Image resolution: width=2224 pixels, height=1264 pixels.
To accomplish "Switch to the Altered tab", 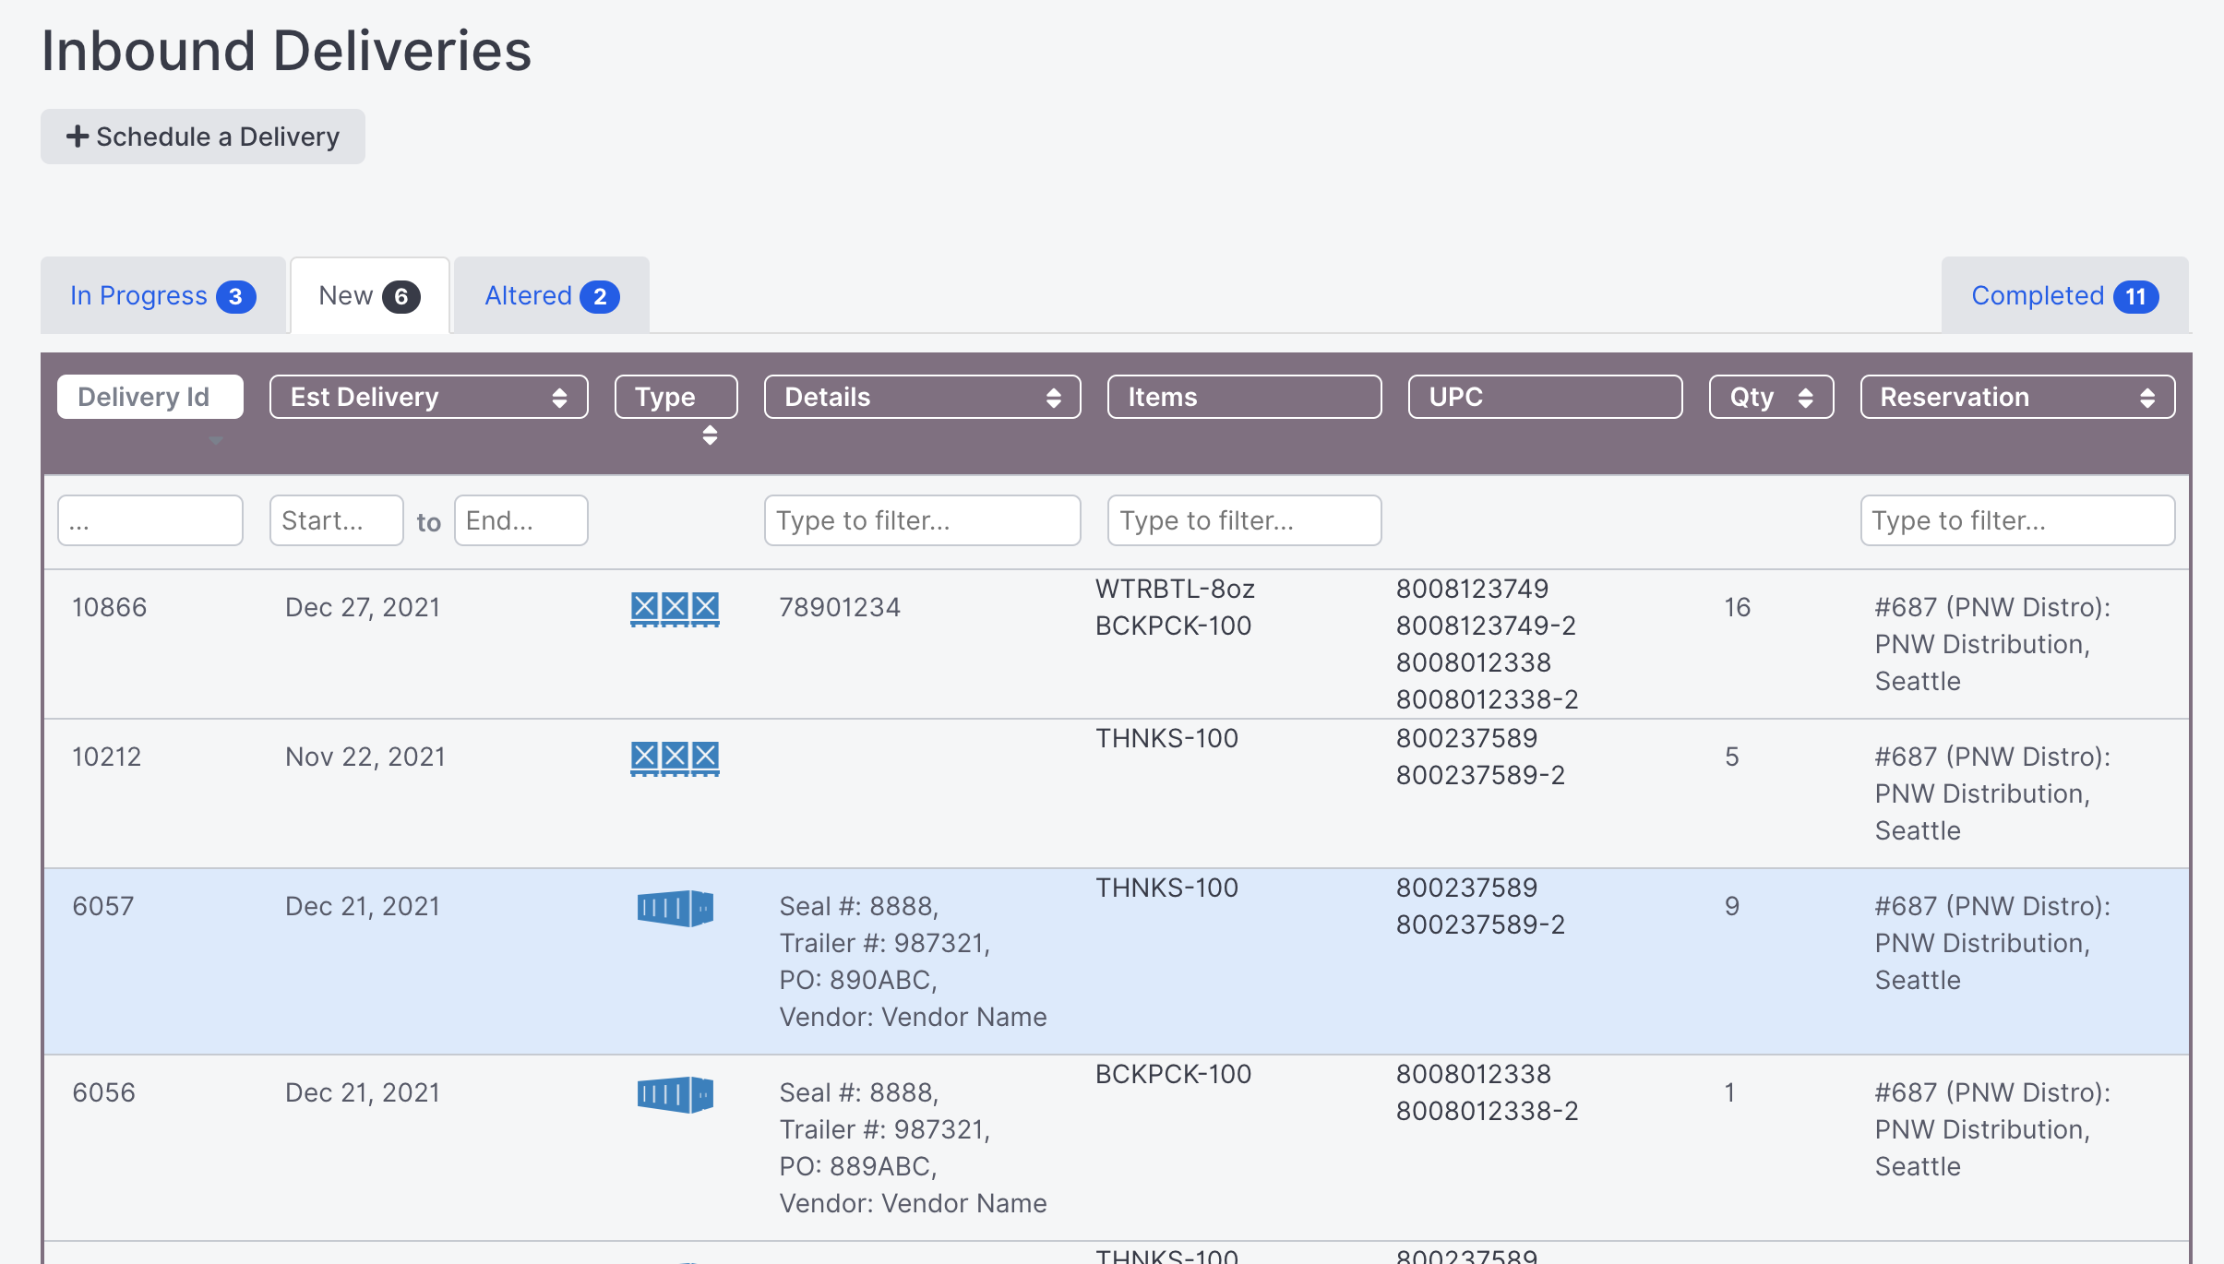I will click(552, 295).
